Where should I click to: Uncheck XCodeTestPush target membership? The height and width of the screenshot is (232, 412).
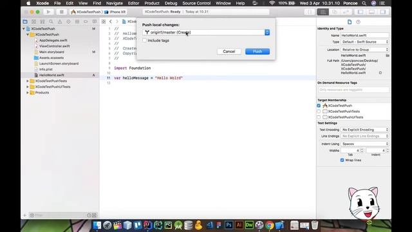tap(319, 106)
